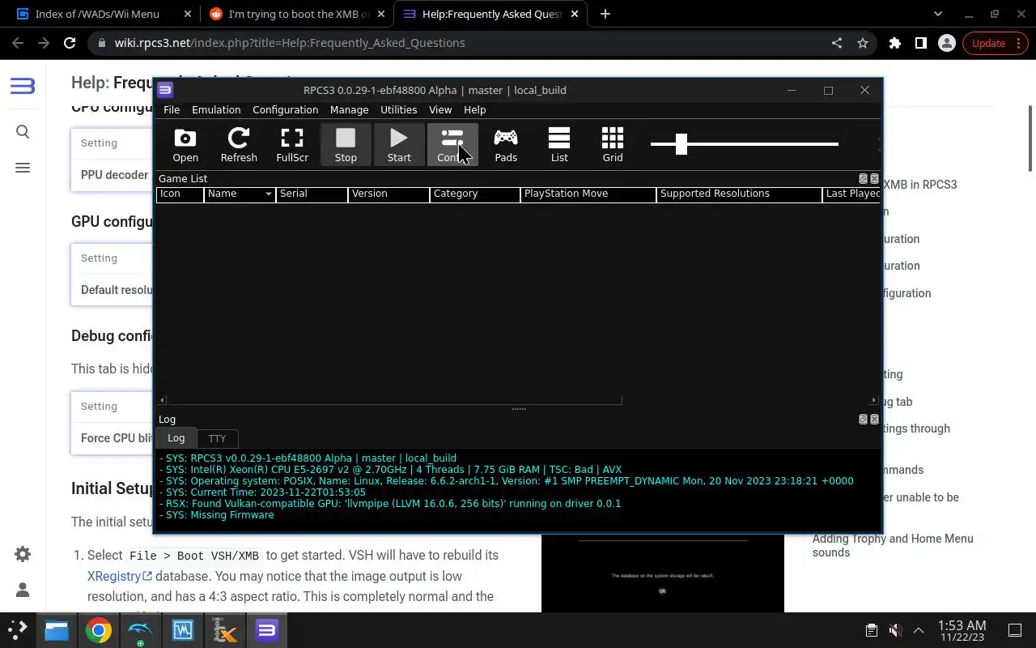Open the Chrome extensions puzzle icon

click(x=894, y=43)
